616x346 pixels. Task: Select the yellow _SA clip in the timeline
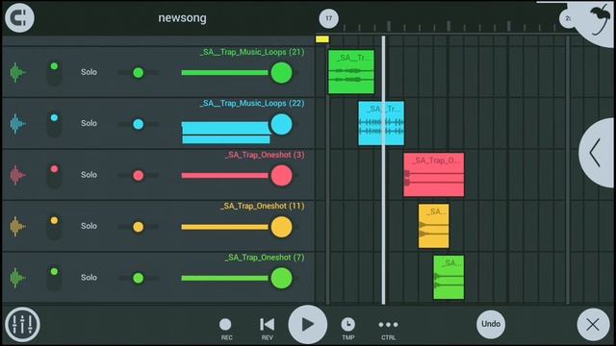pyautogui.click(x=434, y=226)
